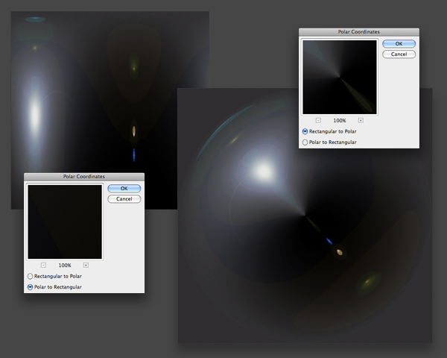Click the light-ray preview thumbnail in upper-right dialog
The image size is (447, 358).
pos(340,77)
